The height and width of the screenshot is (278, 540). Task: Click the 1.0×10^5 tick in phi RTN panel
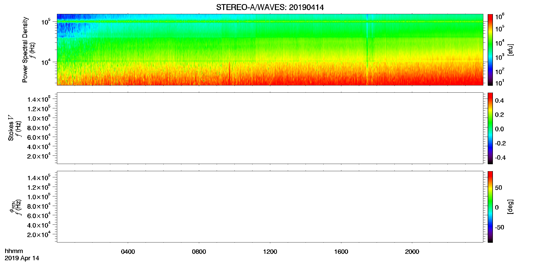(x=39, y=196)
